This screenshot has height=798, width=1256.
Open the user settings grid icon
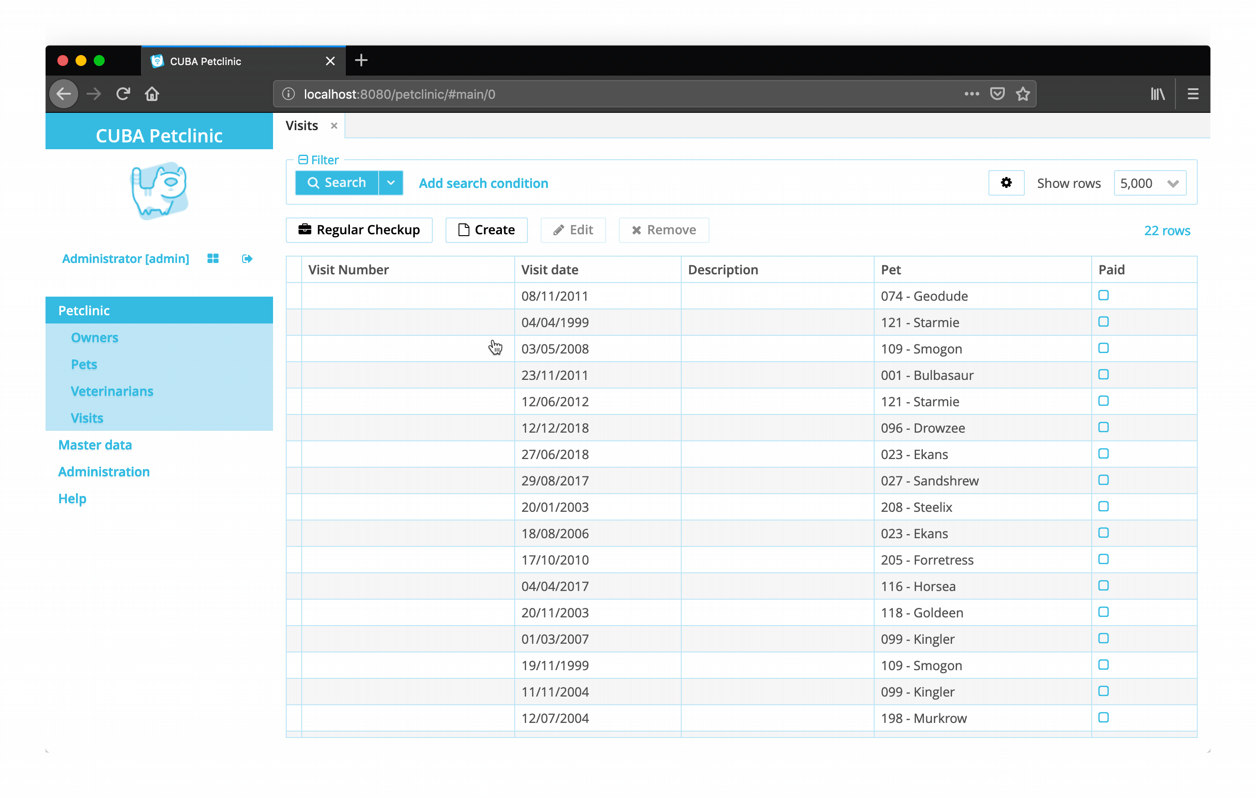[213, 259]
